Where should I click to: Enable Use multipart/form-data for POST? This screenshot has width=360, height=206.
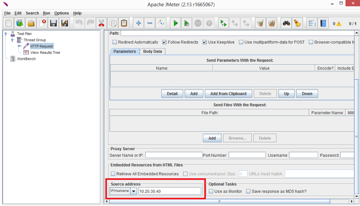(x=241, y=42)
